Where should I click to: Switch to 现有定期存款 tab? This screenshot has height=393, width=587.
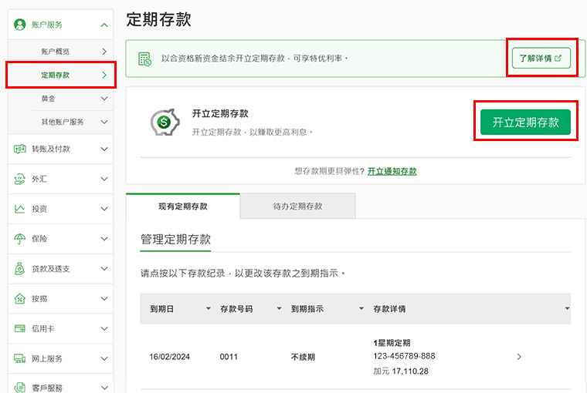[x=183, y=207]
